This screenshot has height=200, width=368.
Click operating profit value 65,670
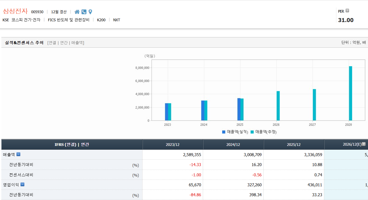pyautogui.click(x=195, y=185)
